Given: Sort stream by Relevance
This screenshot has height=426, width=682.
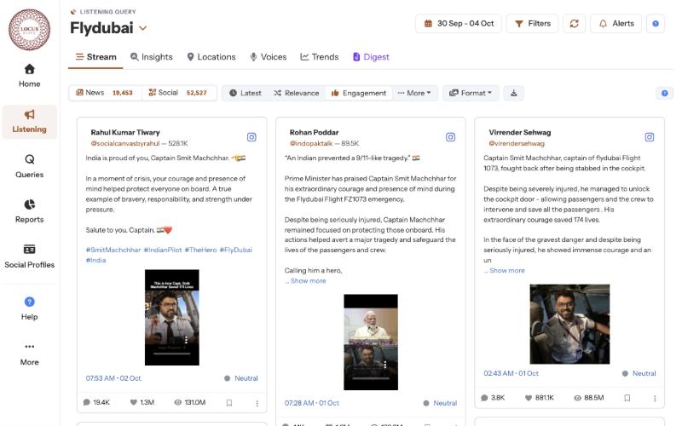Looking at the screenshot, I should [296, 93].
